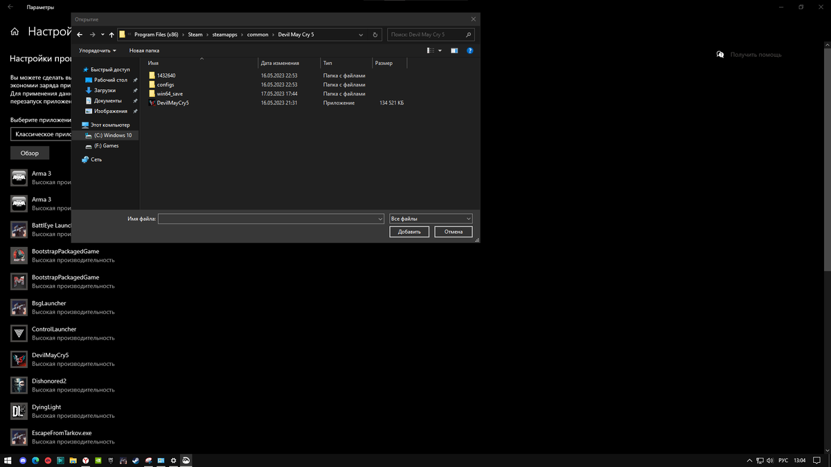Click the Добавить button

[x=409, y=232]
